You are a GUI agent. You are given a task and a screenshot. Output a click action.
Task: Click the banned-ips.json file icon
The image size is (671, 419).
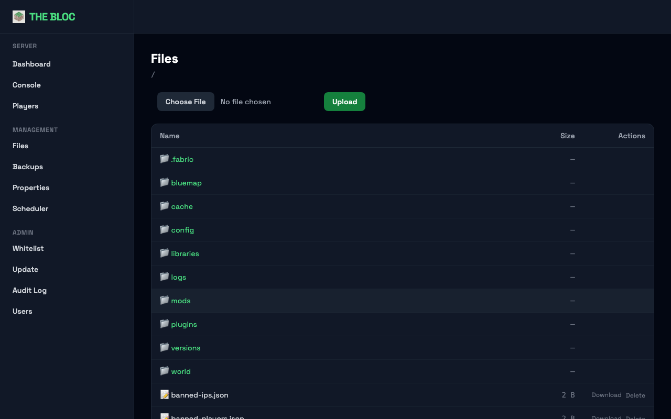pos(164,394)
